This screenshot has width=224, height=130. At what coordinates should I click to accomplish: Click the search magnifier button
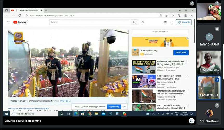134,22
